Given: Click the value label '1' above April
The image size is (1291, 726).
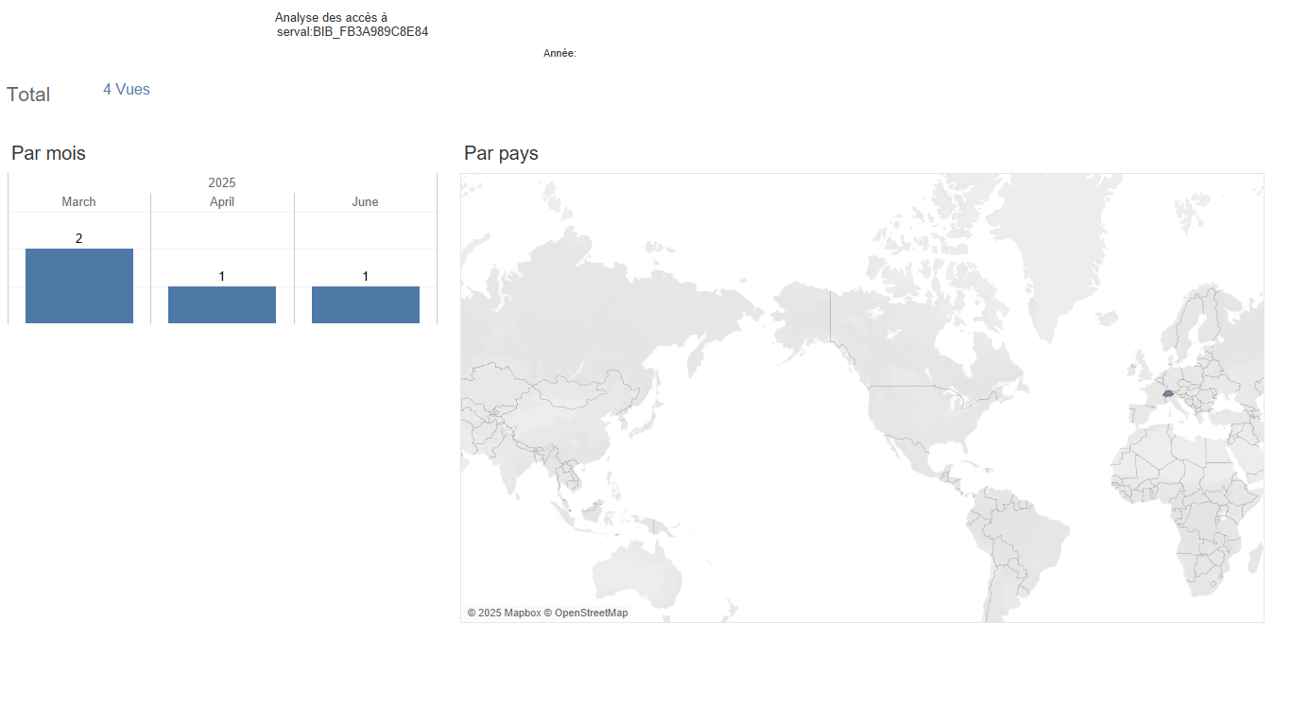Looking at the screenshot, I should pos(222,276).
